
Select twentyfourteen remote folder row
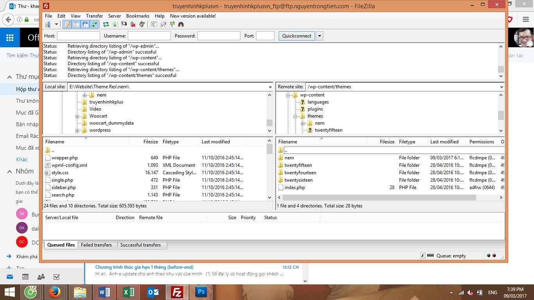point(391,173)
